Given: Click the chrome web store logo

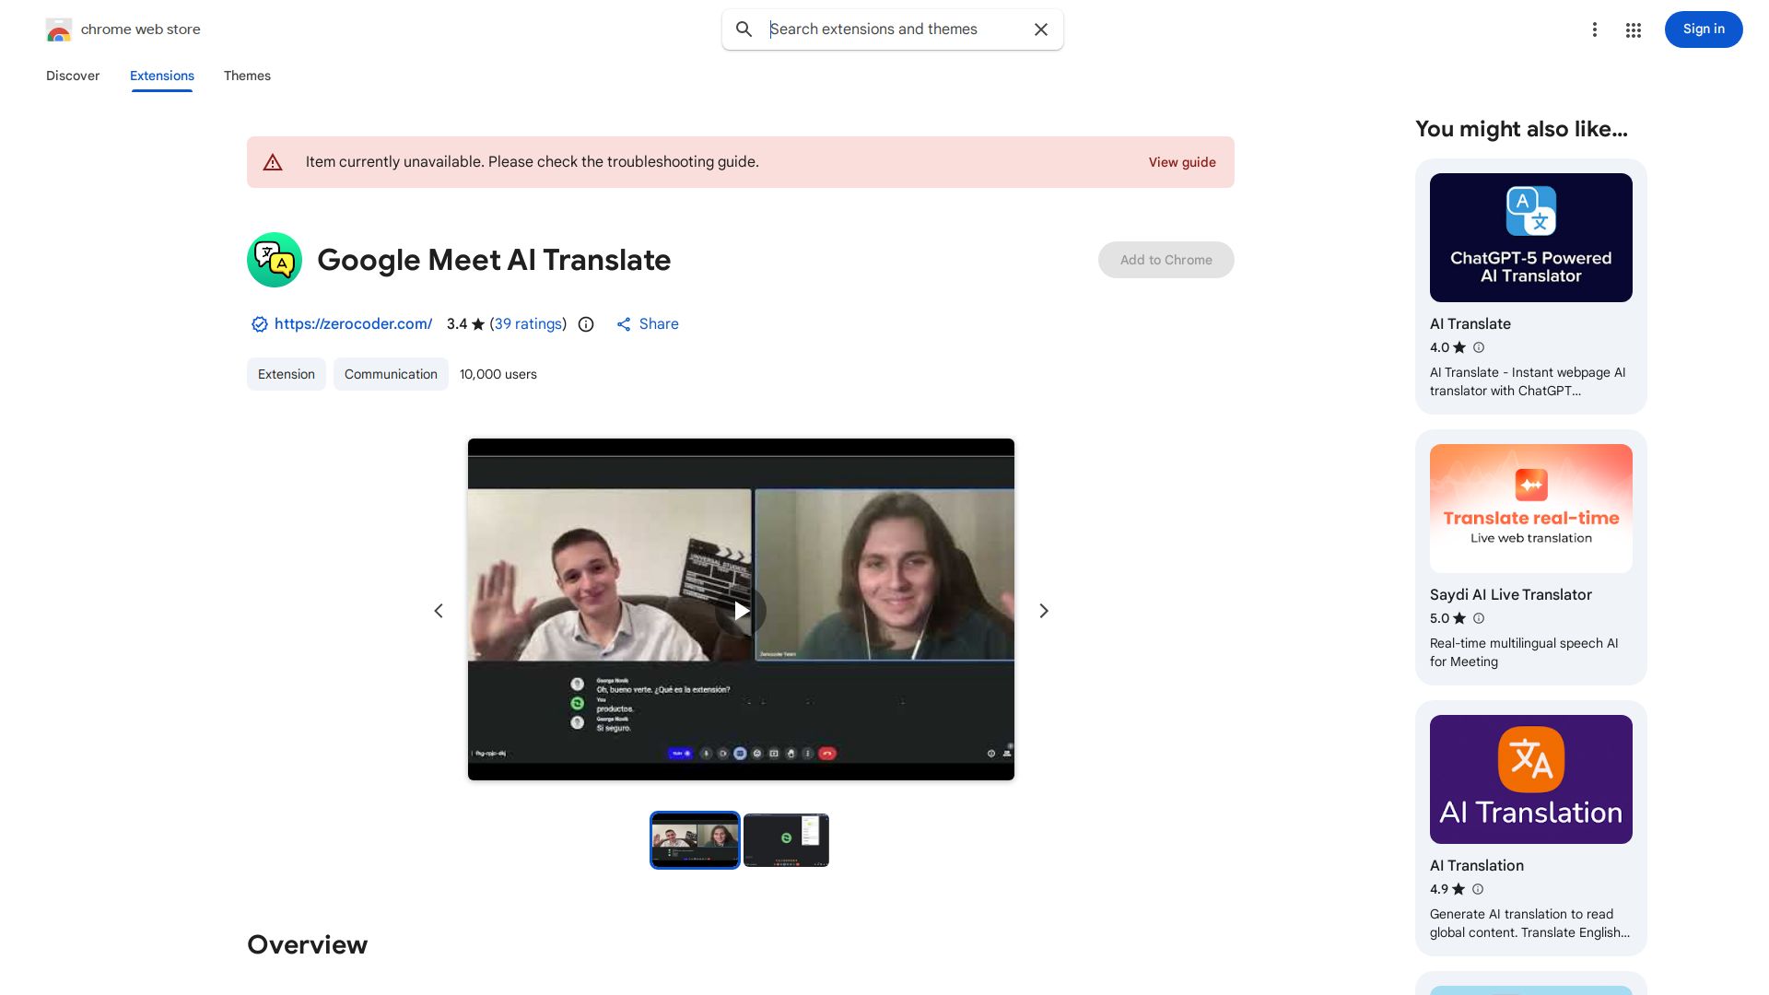Looking at the screenshot, I should 59,29.
